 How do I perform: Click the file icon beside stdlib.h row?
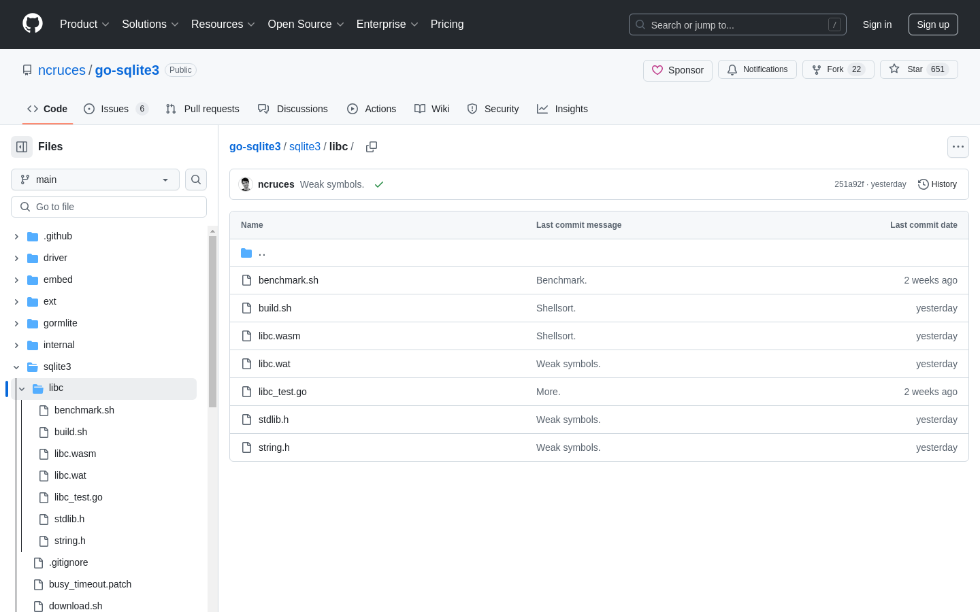247,420
